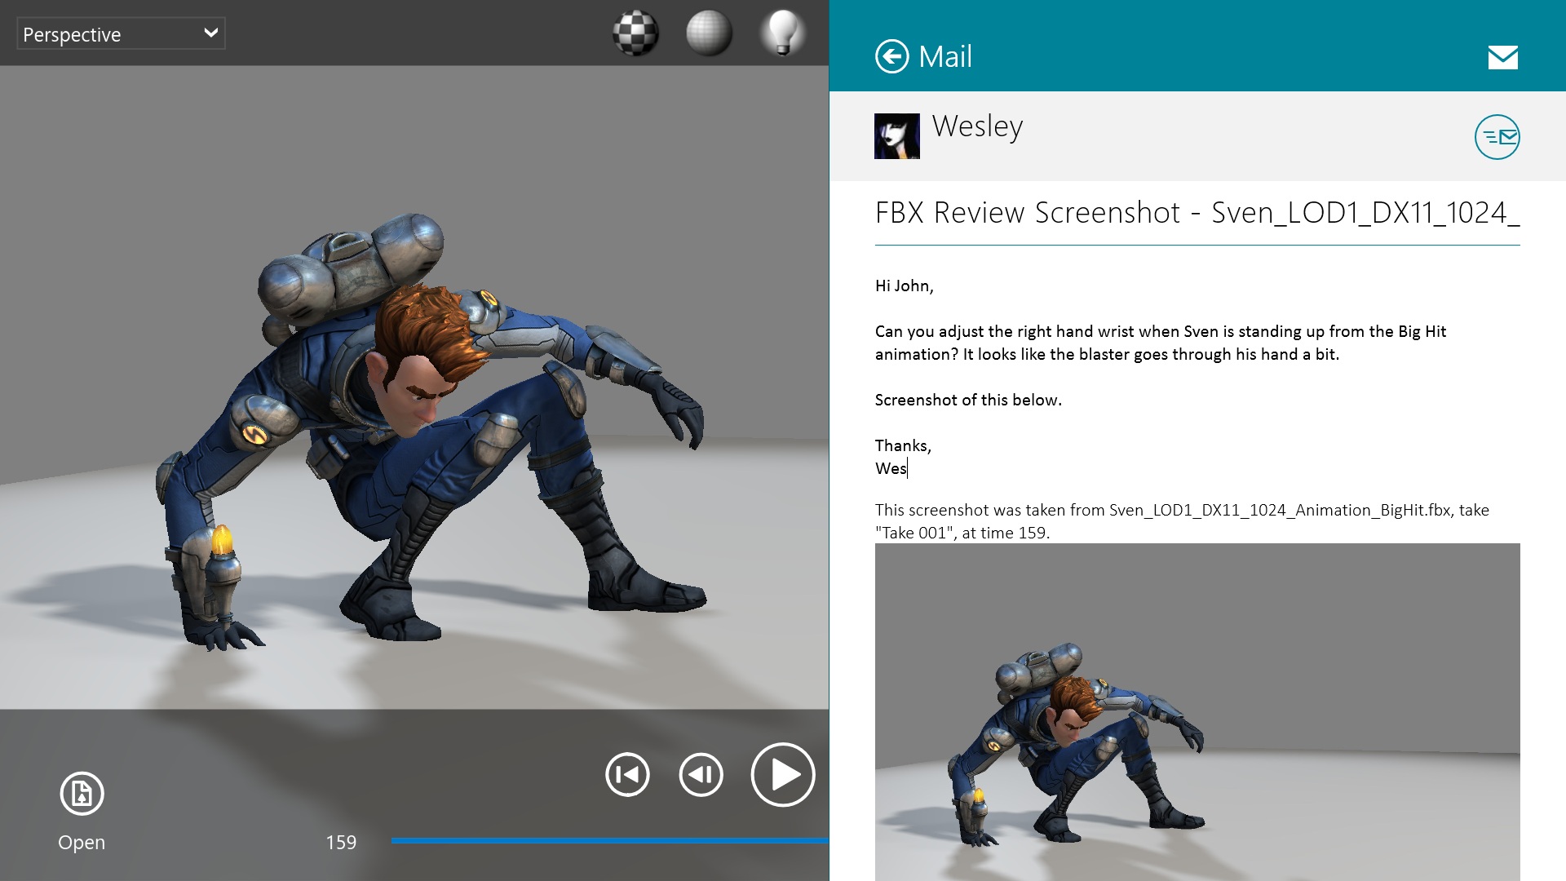Click the 'Thanks,' line in email
The image size is (1566, 881).
pyautogui.click(x=903, y=445)
